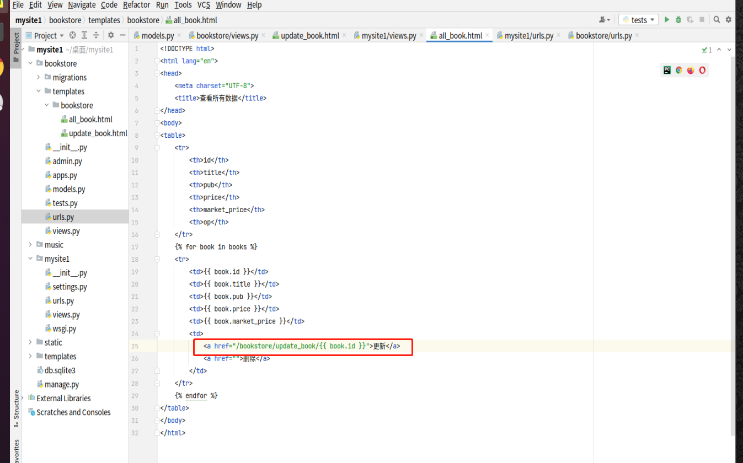Collapse the mysite1 project root
Image resolution: width=743 pixels, height=463 pixels.
click(24, 50)
